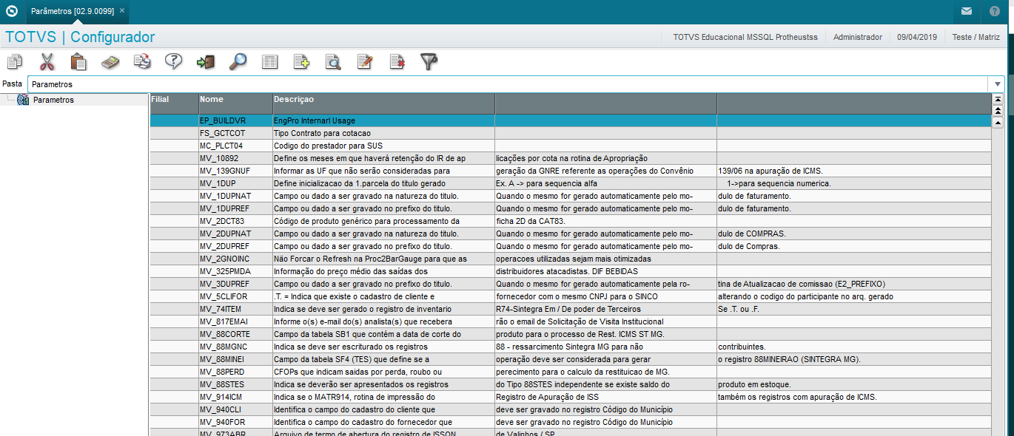This screenshot has width=1014, height=436.
Task: Click the Teste / Matriz label
Action: click(x=976, y=37)
